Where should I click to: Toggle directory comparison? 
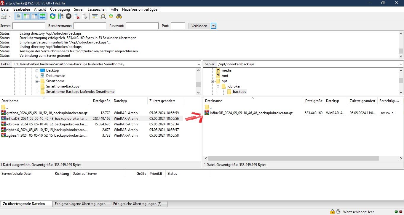tap(103, 16)
